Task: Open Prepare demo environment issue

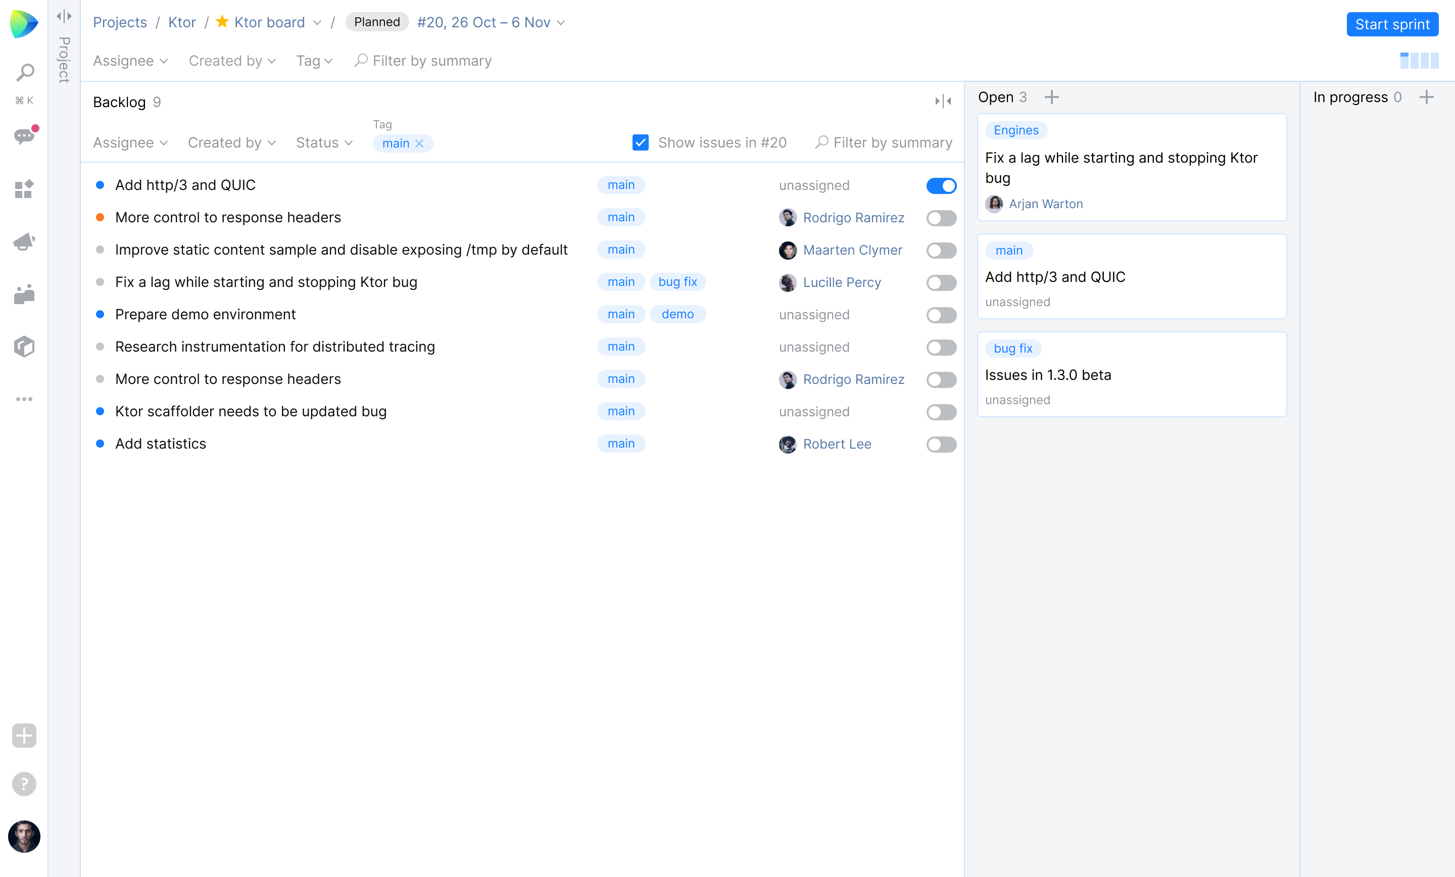Action: click(x=205, y=314)
